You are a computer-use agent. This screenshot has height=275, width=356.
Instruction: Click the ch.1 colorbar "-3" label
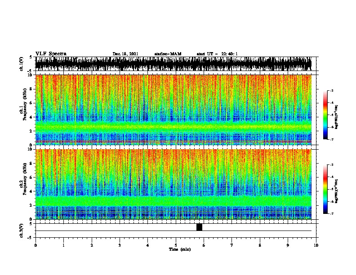click(x=332, y=90)
